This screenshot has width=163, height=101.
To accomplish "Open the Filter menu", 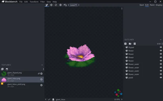I will click(x=43, y=2).
